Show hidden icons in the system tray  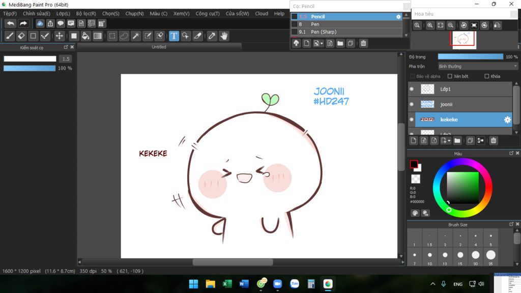click(432, 284)
